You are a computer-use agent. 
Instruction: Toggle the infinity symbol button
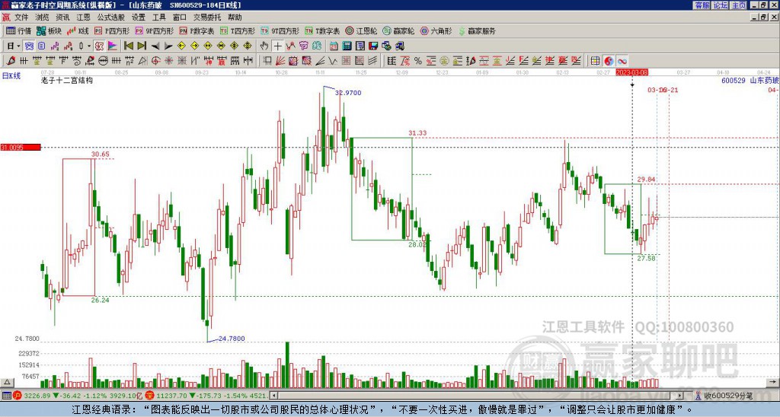click(x=622, y=61)
